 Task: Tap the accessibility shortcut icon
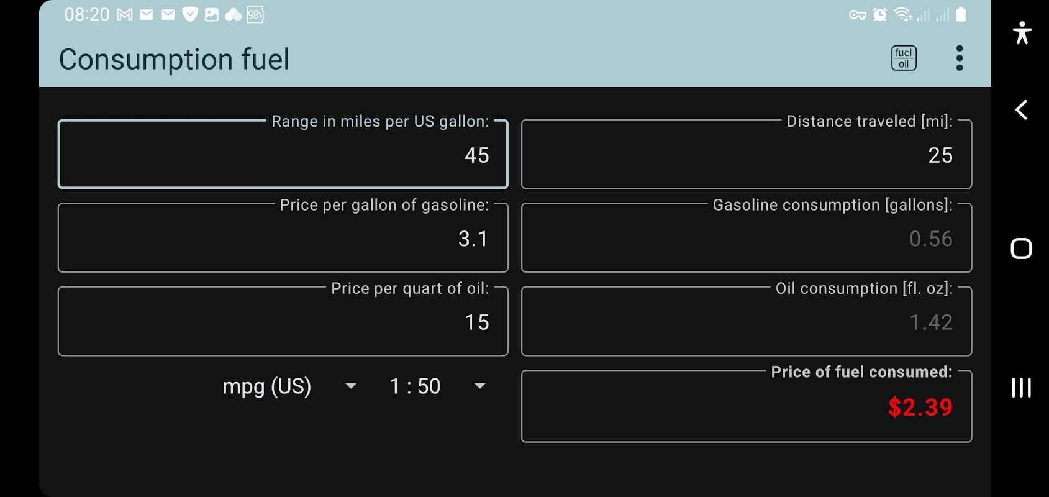[1022, 33]
